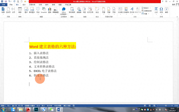Insert a page break (分页)
The height and width of the screenshot is (112, 179).
click(13, 10)
